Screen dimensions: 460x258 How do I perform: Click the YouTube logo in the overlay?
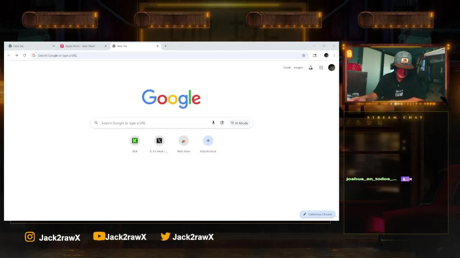[99, 236]
